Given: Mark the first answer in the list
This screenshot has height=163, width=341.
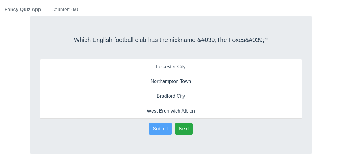Looking at the screenshot, I should click(171, 67).
